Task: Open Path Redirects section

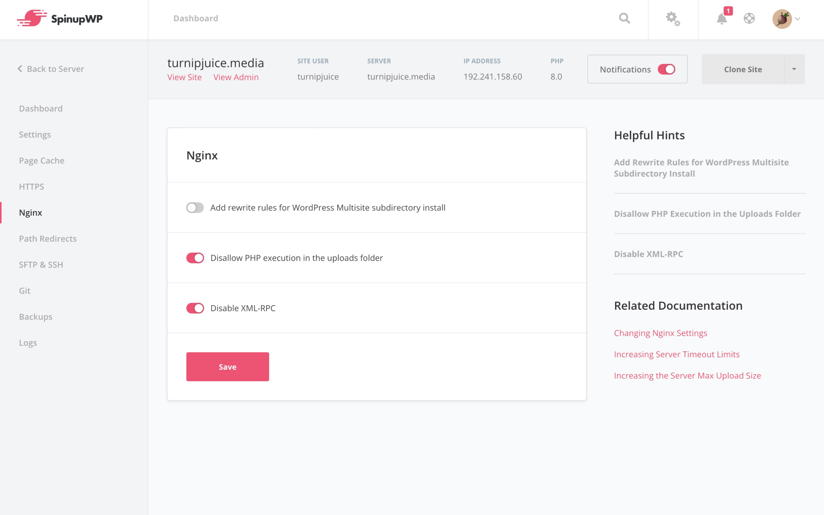Action: click(x=48, y=239)
